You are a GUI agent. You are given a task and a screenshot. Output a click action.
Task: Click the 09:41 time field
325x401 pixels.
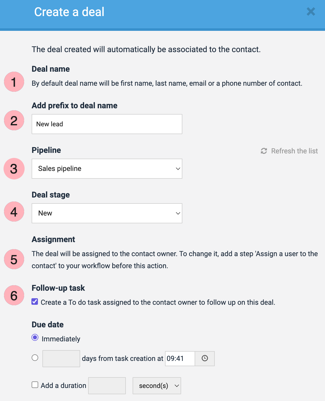(180, 358)
